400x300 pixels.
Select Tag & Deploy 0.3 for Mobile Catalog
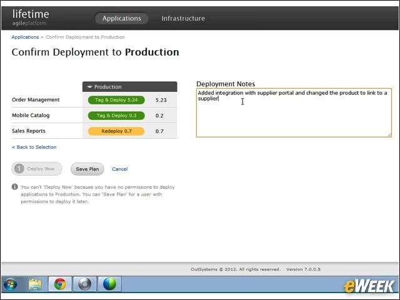(116, 116)
